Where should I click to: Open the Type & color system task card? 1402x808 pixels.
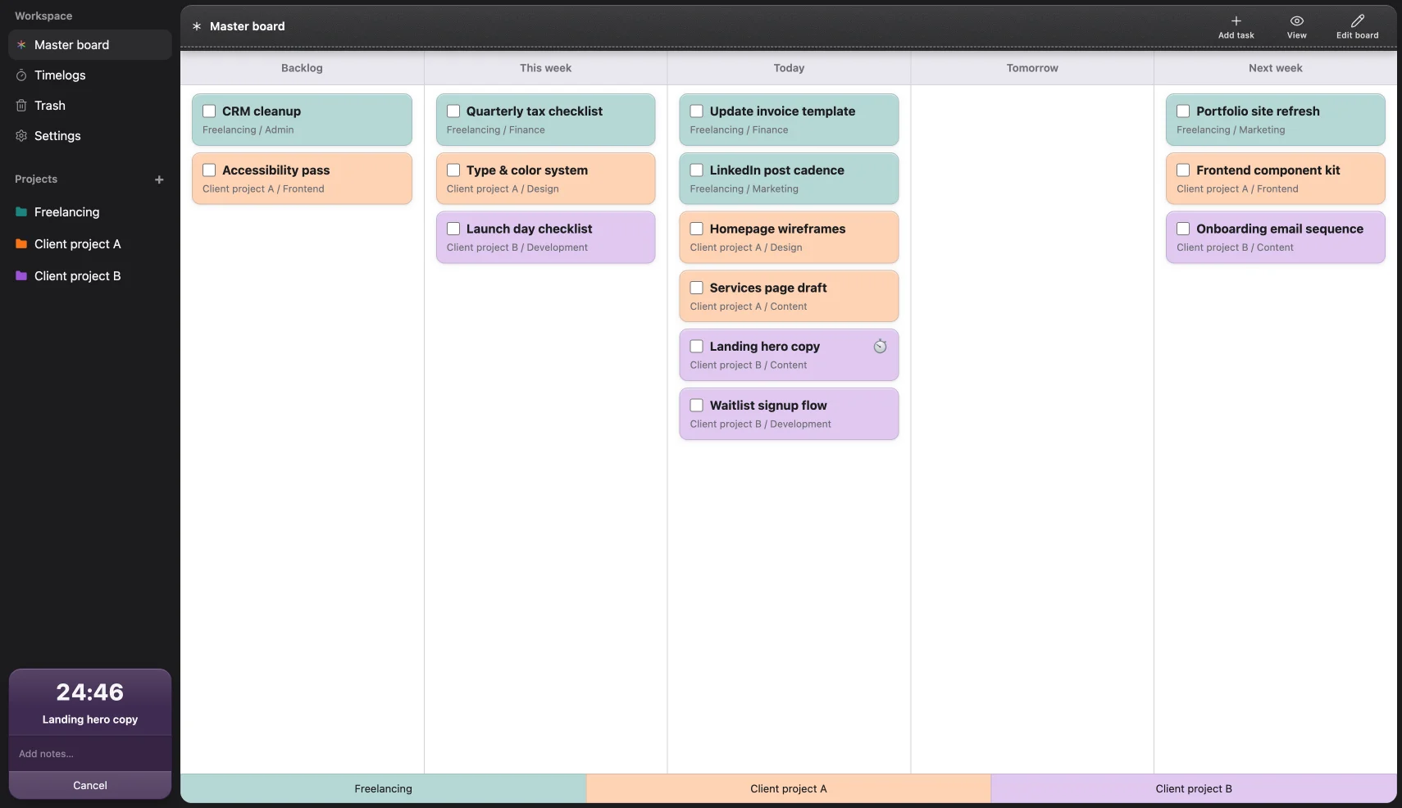pos(546,179)
